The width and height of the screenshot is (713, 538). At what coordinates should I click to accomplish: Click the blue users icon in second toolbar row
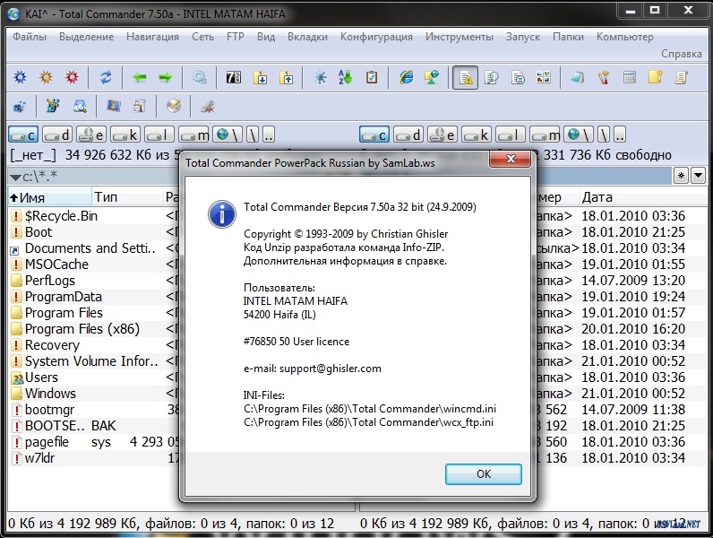click(20, 107)
